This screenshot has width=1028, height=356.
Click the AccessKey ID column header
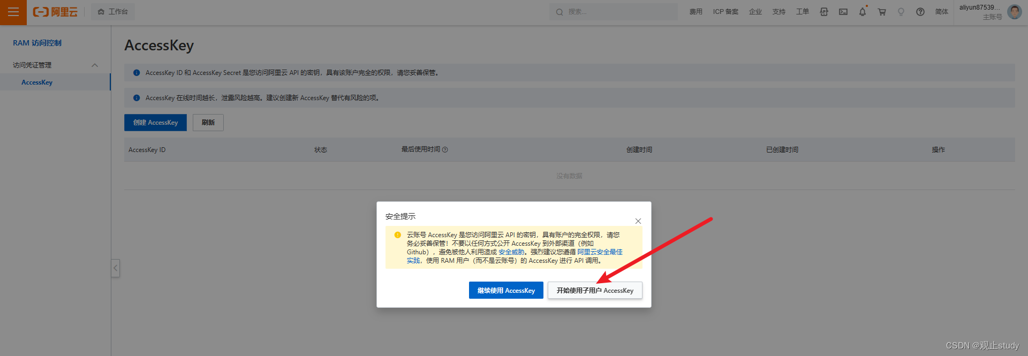[147, 150]
